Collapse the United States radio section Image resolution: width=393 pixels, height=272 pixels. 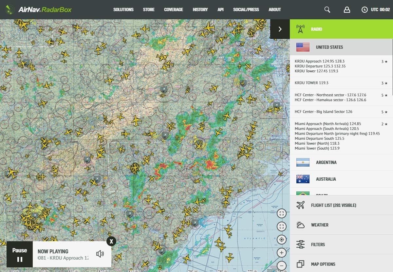pos(329,47)
